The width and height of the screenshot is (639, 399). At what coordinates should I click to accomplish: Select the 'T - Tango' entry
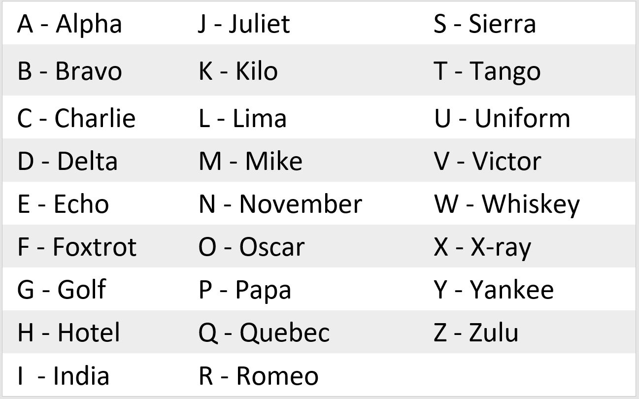(487, 71)
